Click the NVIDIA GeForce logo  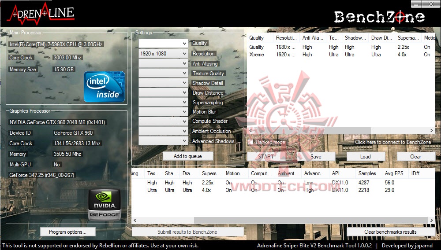[105, 205]
